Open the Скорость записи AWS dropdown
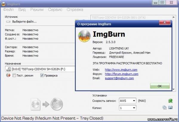Viewport: 179px width, 122px height. tap(127, 101)
